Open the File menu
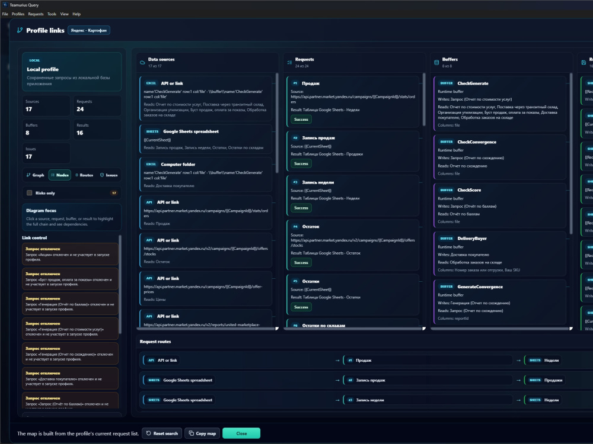Image resolution: width=593 pixels, height=444 pixels. 5,14
